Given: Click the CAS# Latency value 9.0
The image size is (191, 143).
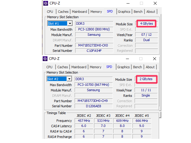Looking at the screenshot, I should pyautogui.click(x=142, y=126).
